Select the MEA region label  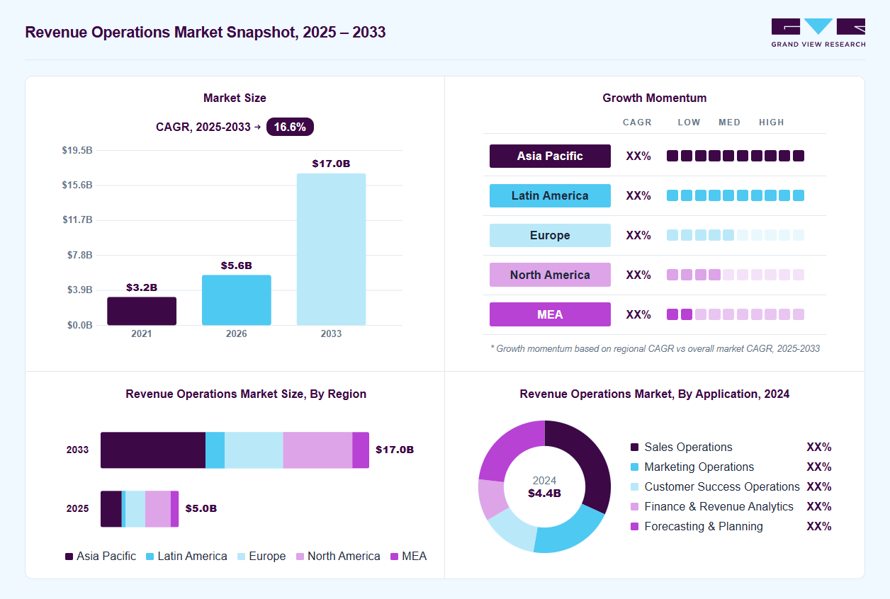tap(550, 314)
